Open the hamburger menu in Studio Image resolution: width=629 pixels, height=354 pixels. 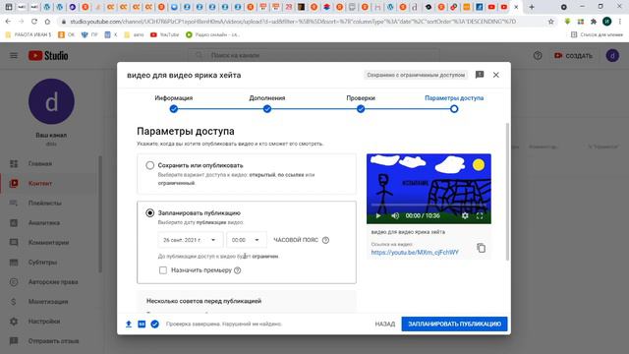(x=14, y=55)
